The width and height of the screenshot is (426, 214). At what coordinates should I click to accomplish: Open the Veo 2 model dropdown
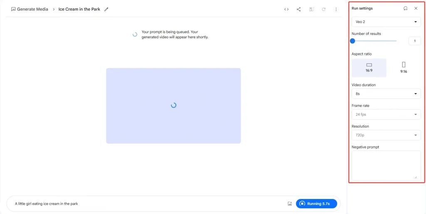click(x=386, y=22)
